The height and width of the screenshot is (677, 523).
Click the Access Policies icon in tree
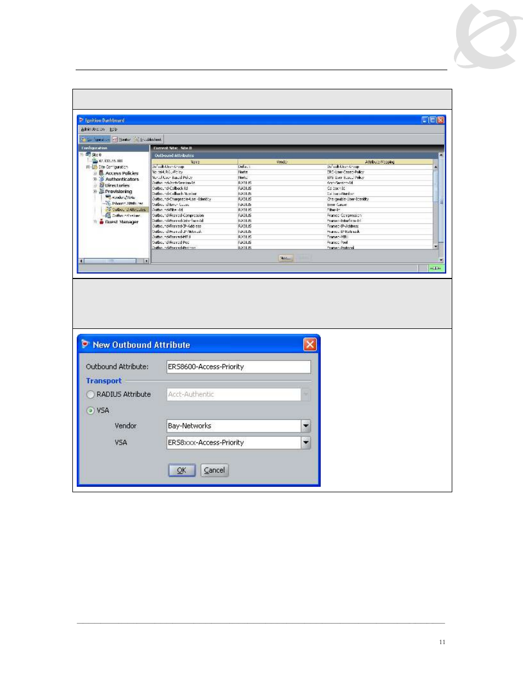coord(101,173)
